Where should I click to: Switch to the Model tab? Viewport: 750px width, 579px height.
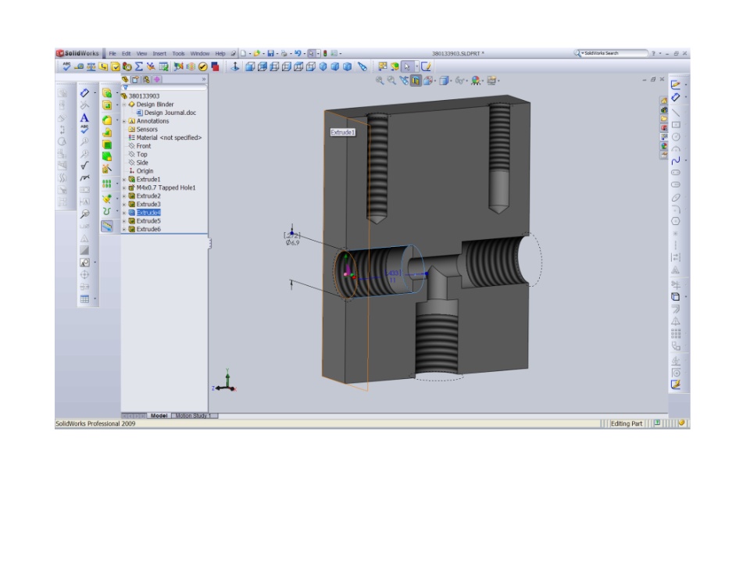(x=159, y=416)
